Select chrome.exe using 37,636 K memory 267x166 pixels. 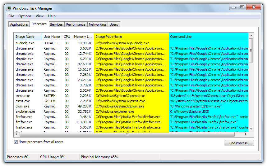tap(131, 64)
